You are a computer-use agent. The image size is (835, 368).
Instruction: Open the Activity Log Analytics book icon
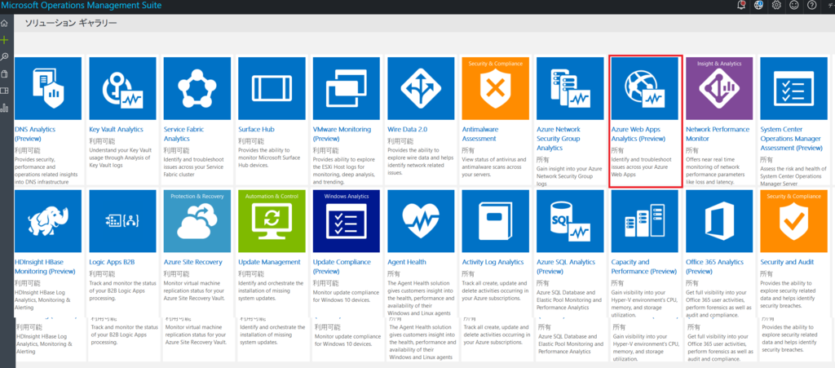point(495,222)
